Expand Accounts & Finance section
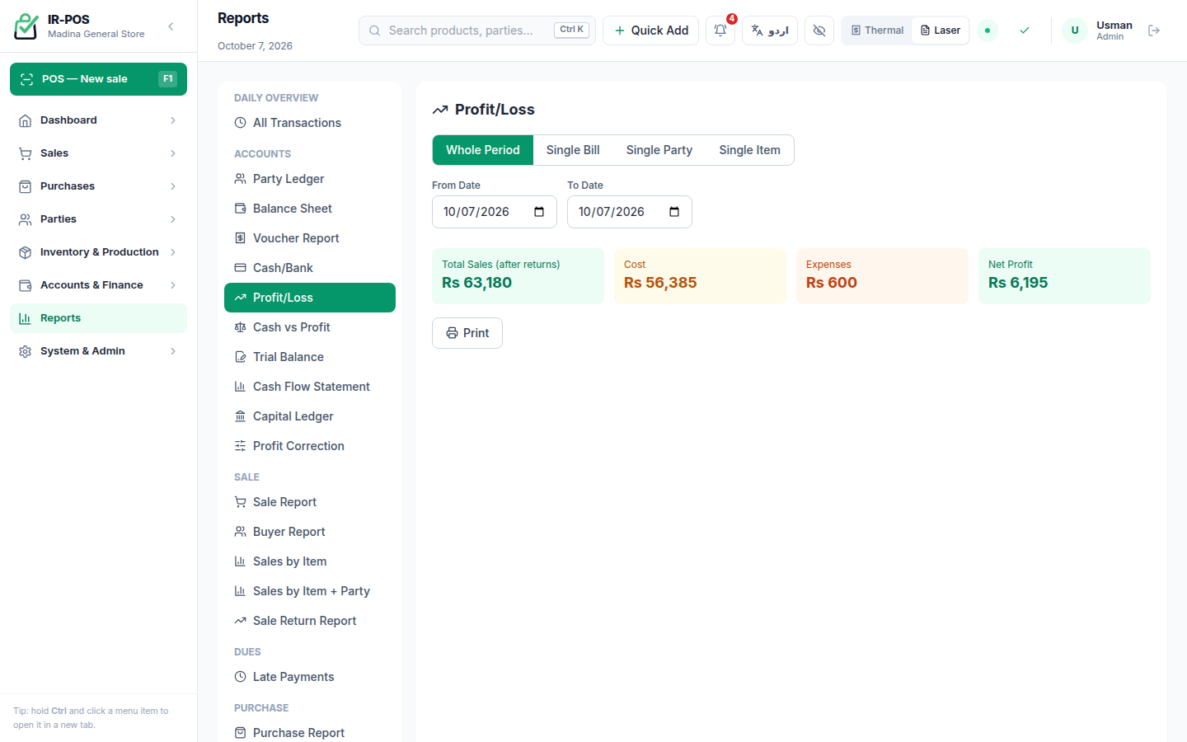The width and height of the screenshot is (1187, 742). (98, 285)
